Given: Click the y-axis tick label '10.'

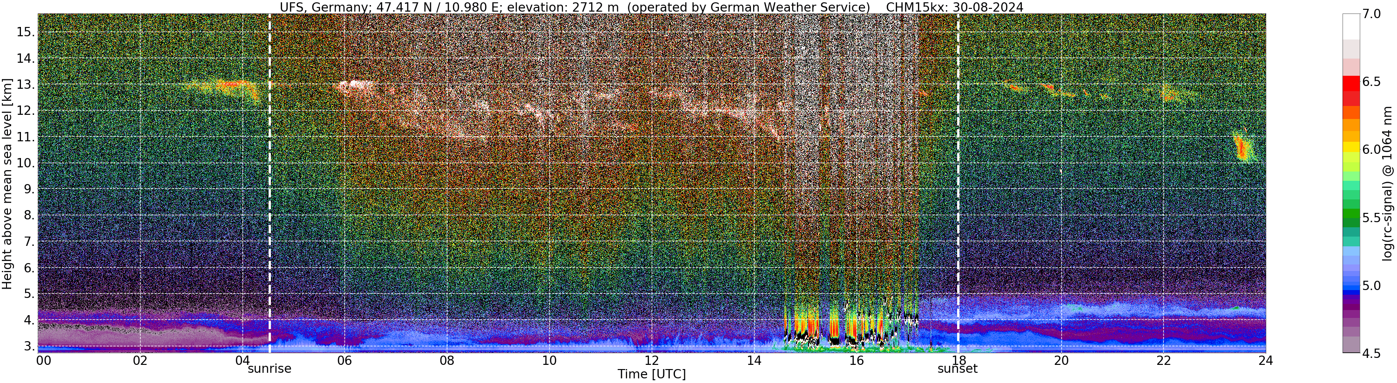Looking at the screenshot, I should click(25, 163).
